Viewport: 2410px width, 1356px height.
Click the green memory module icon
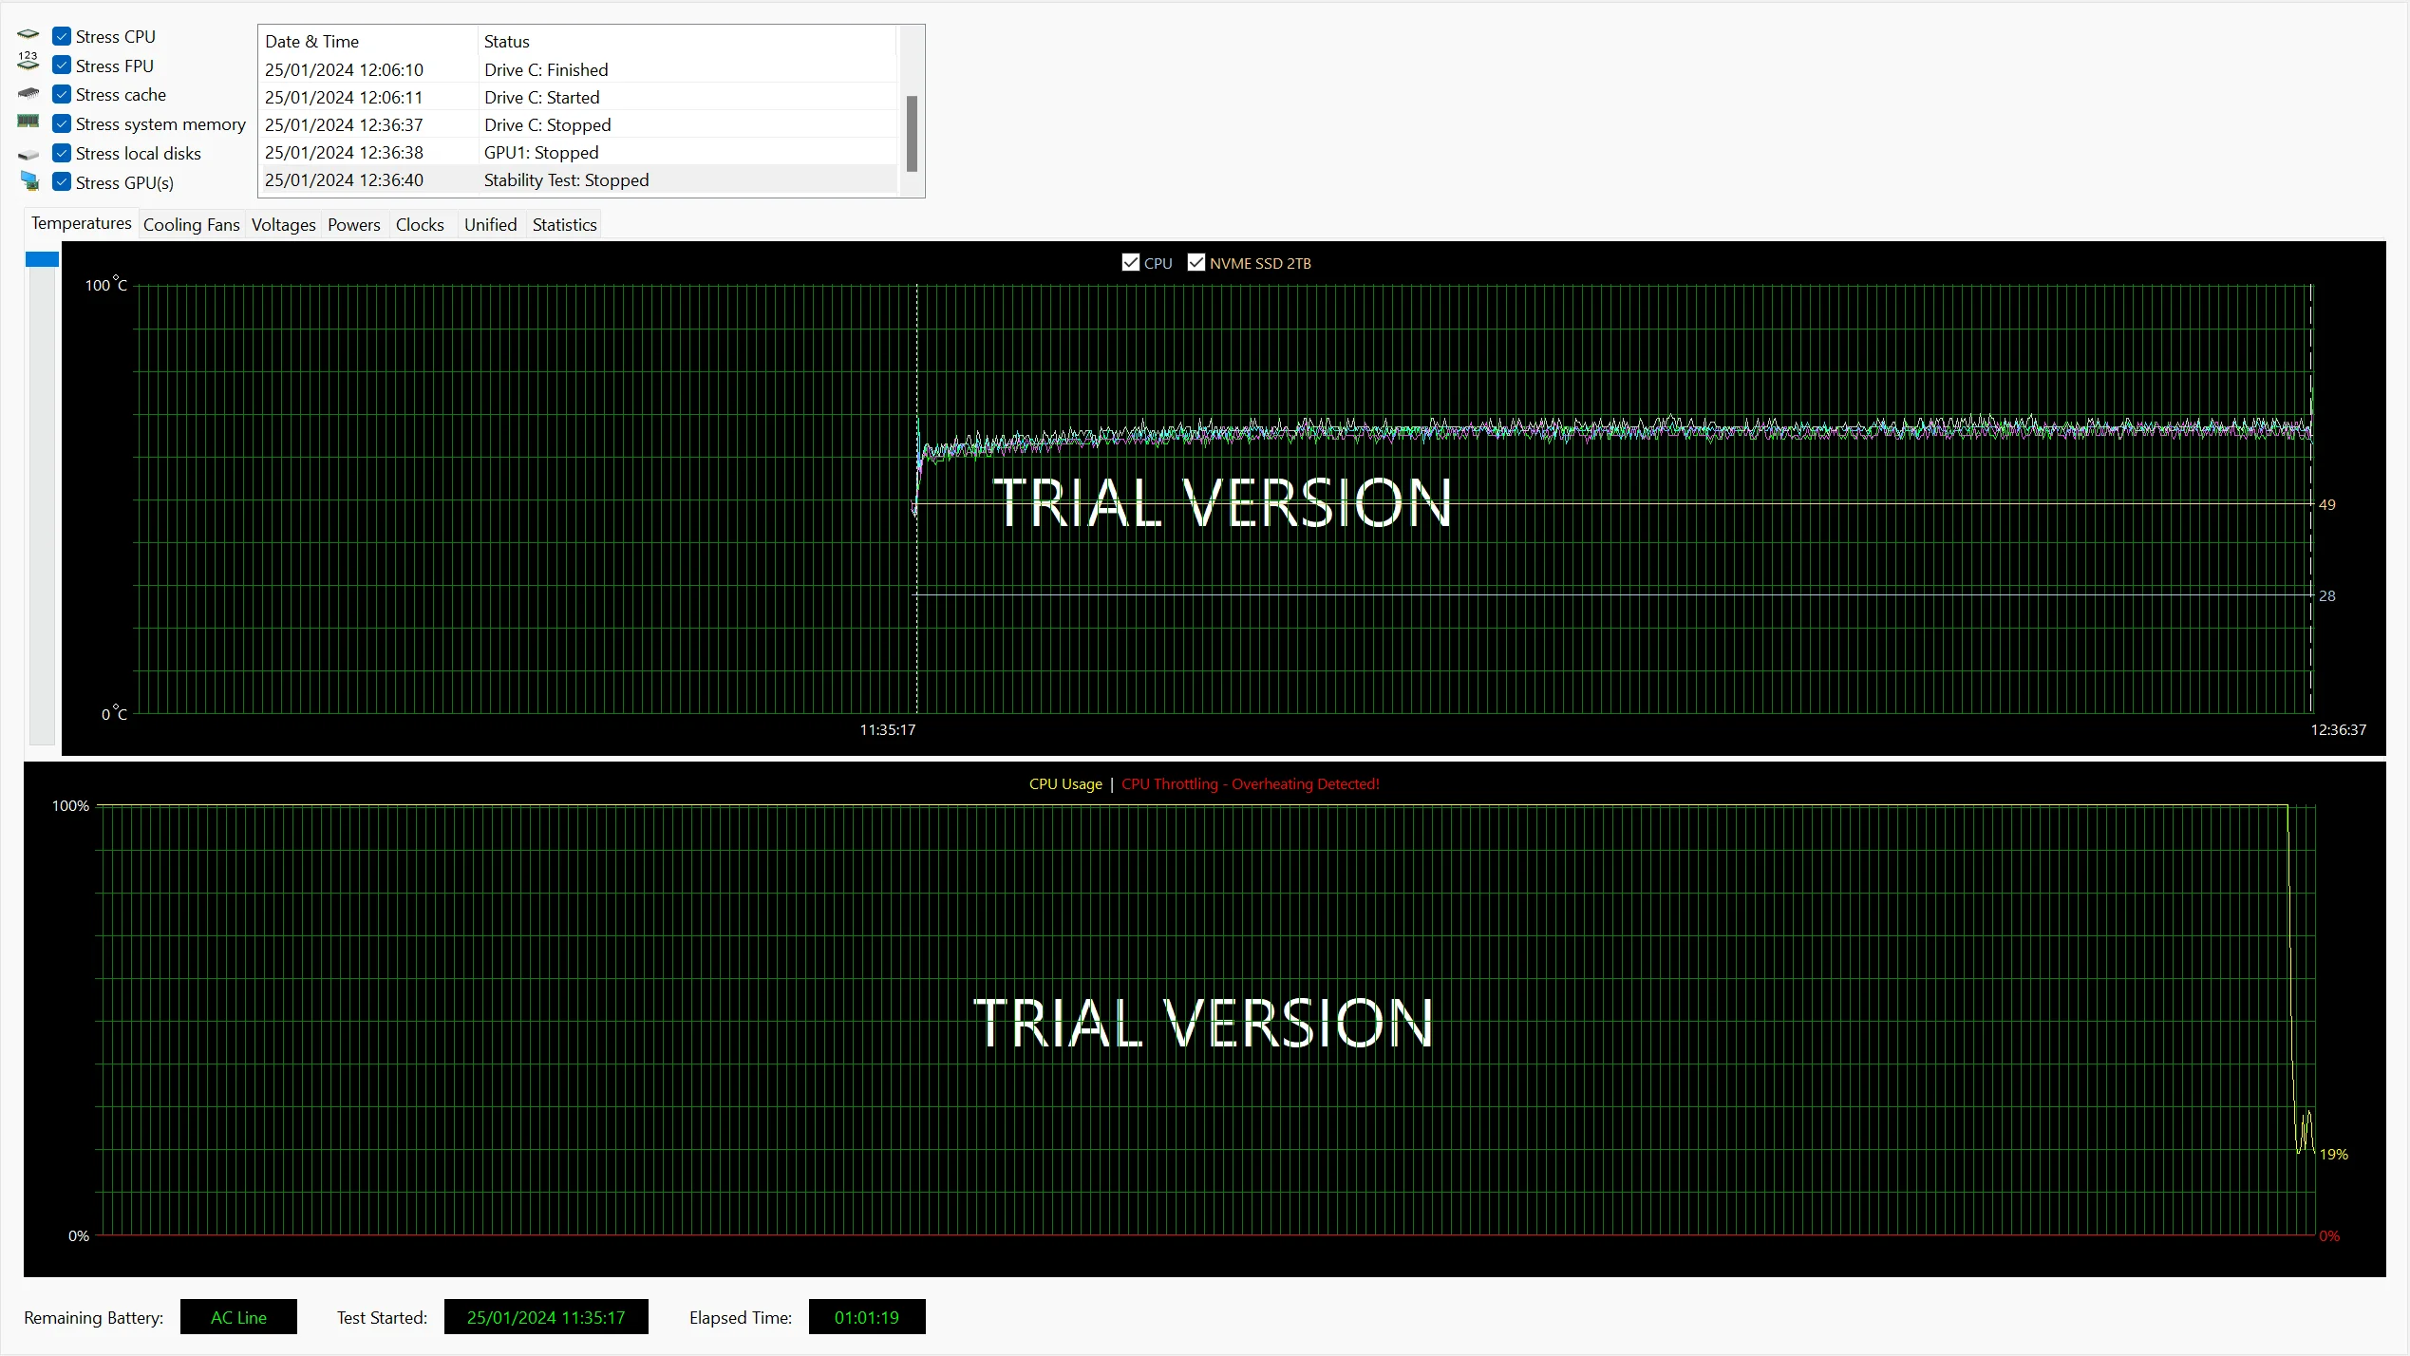(x=28, y=122)
